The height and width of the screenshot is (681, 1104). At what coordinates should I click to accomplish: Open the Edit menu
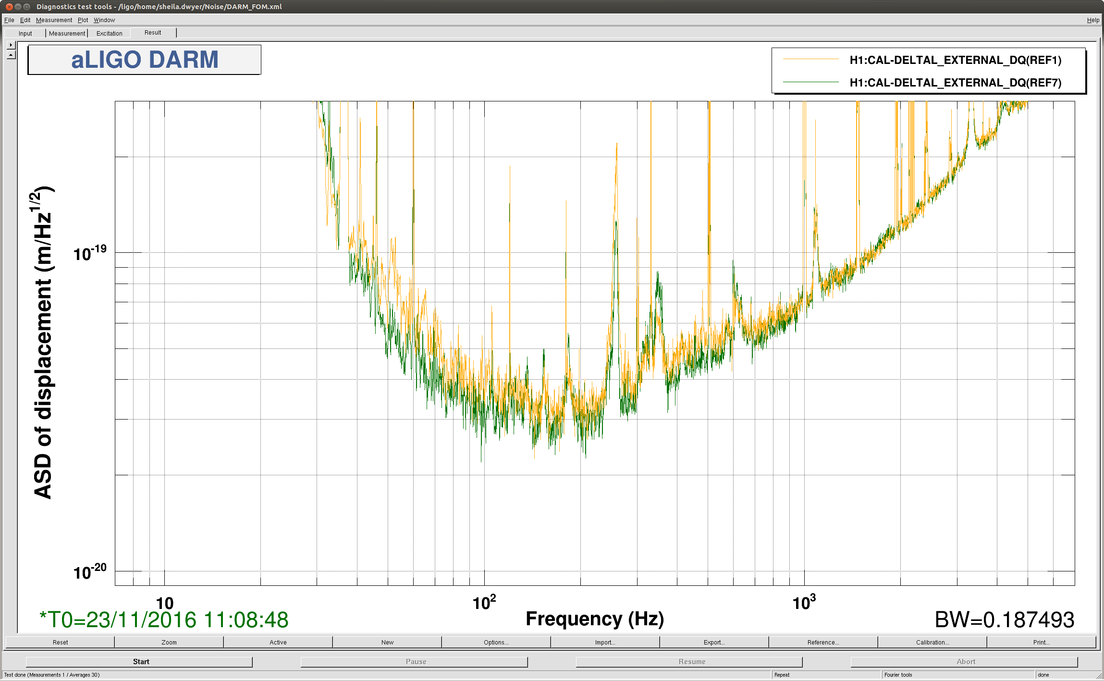pos(25,20)
